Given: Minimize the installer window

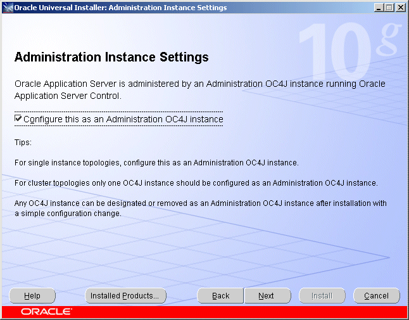Looking at the screenshot, I should [379, 8].
